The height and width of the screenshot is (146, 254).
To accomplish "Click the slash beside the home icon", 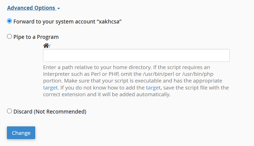I will point(50,46).
